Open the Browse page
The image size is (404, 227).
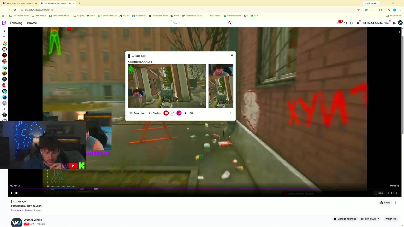(32, 23)
